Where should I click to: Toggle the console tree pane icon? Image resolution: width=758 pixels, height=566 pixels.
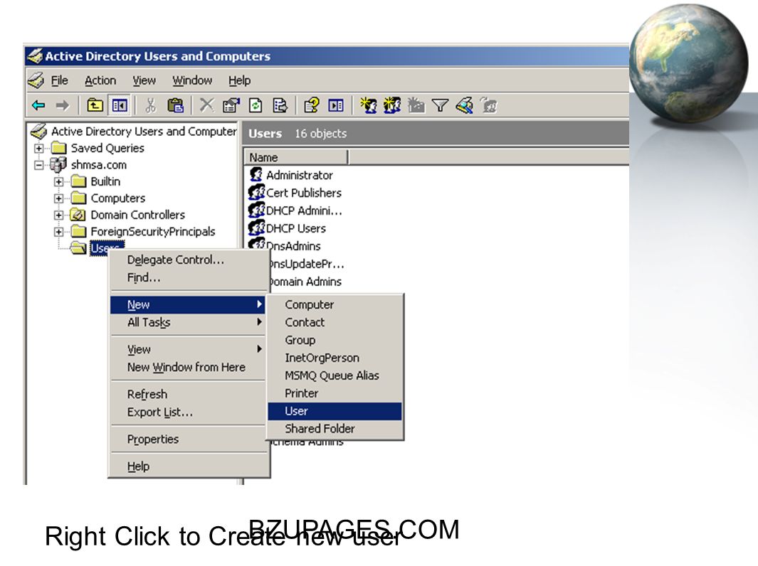pyautogui.click(x=120, y=105)
